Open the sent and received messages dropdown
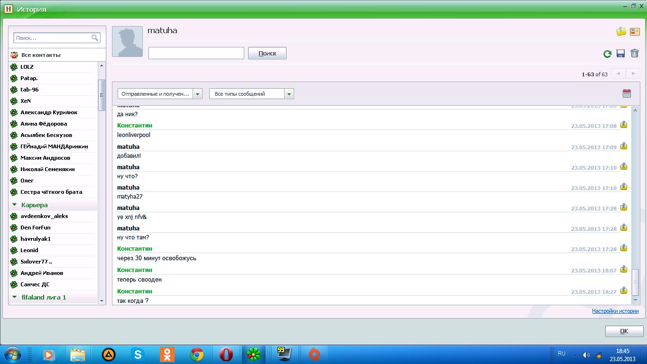Viewport: 647px width, 364px height. (x=198, y=94)
